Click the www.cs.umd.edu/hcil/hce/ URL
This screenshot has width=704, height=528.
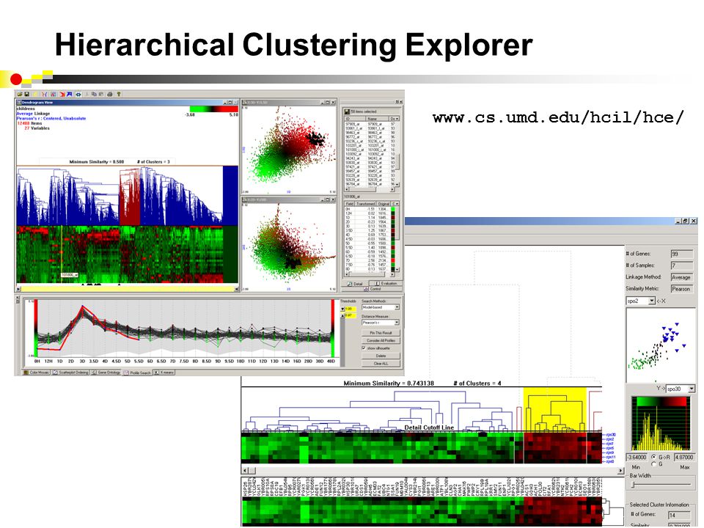[x=558, y=117]
